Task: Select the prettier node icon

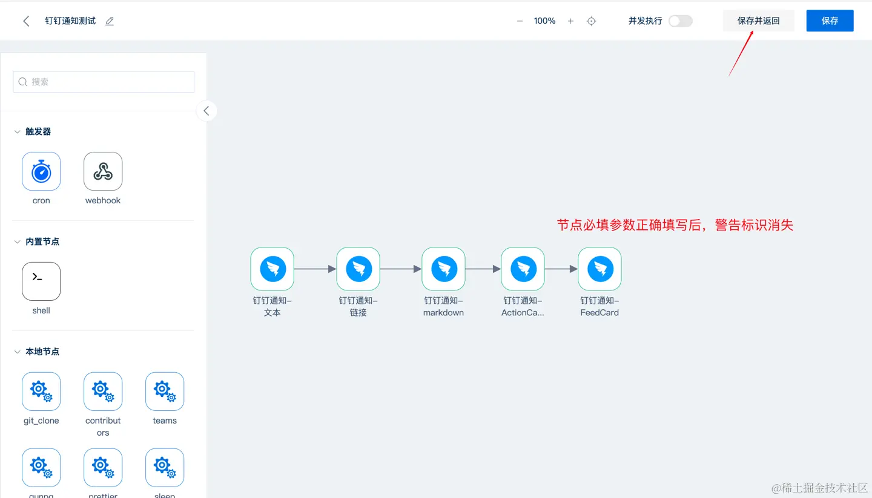Action: tap(103, 468)
